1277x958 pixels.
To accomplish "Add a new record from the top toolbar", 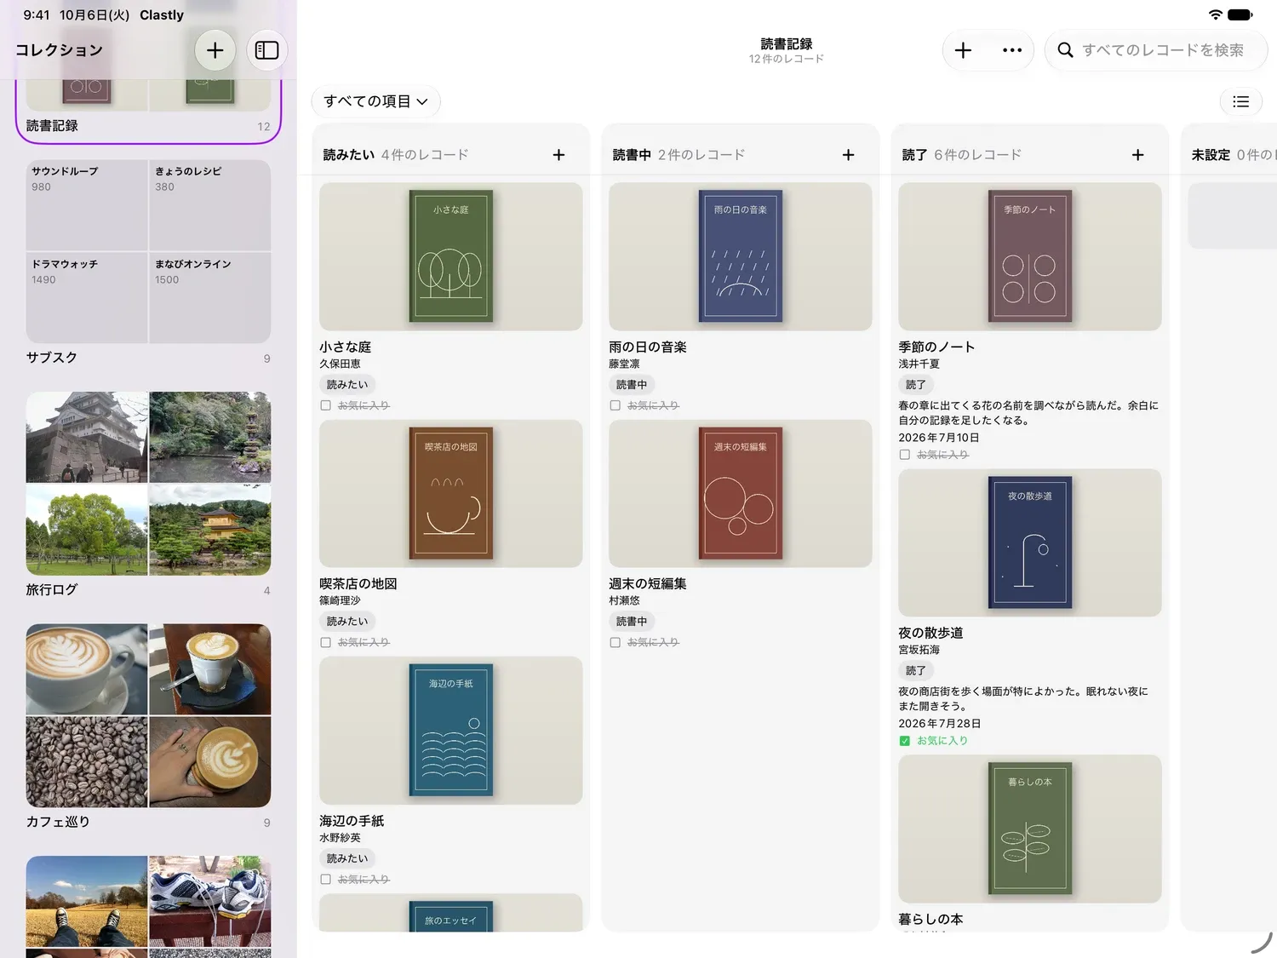I will coord(963,50).
